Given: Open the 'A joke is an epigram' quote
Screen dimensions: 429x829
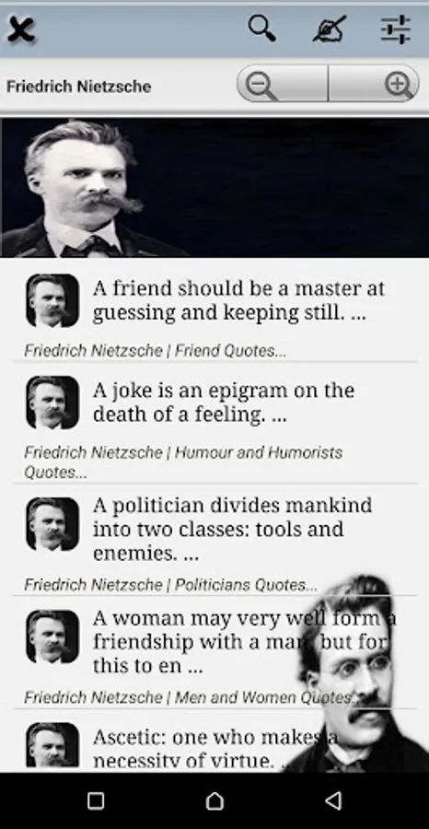Looking at the screenshot, I should (x=224, y=403).
